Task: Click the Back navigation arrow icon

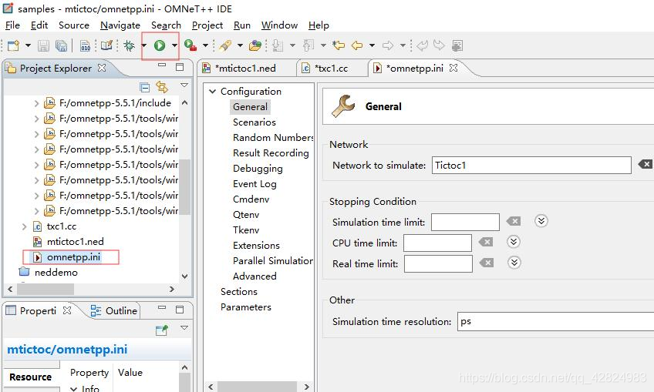Action: (x=357, y=45)
